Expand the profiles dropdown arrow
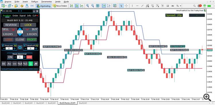Viewport: 215px width, 105px height. pos(13,6)
